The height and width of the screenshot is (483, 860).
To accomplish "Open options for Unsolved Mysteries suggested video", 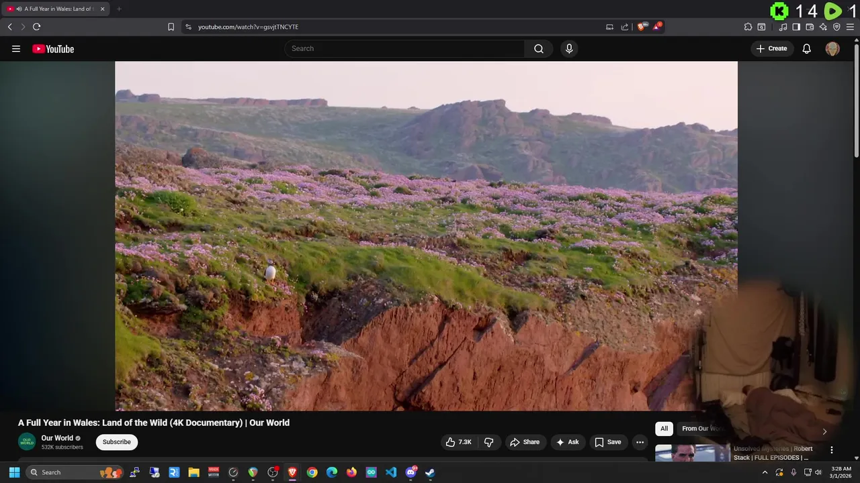I will point(832,450).
